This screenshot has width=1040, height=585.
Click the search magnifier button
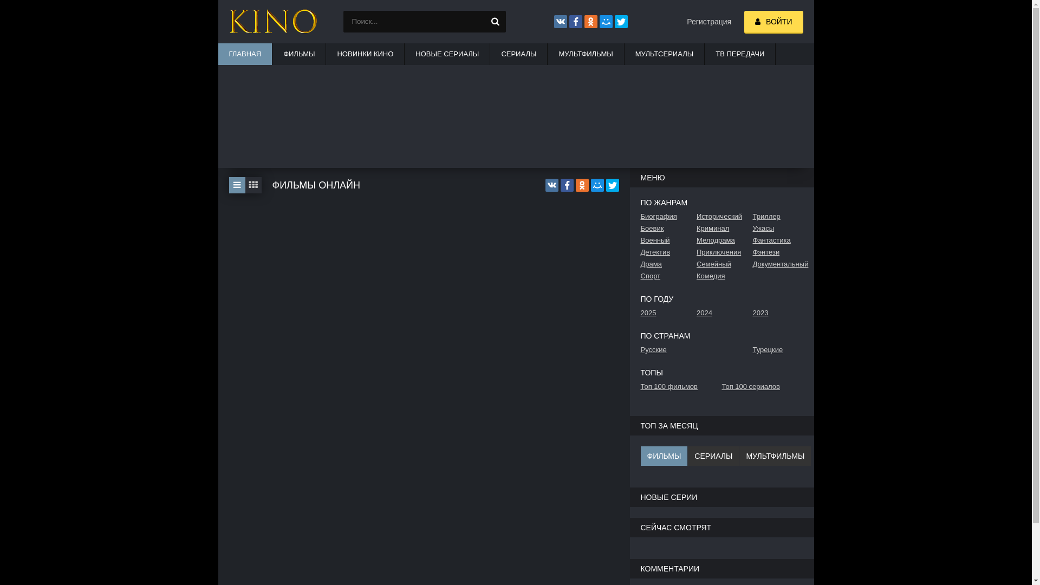(495, 22)
